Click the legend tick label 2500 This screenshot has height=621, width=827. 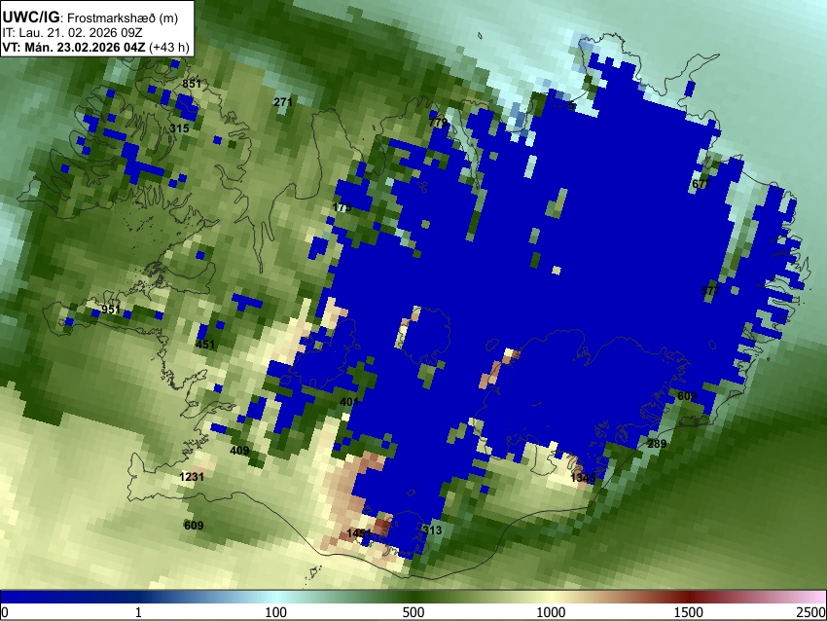tap(811, 612)
